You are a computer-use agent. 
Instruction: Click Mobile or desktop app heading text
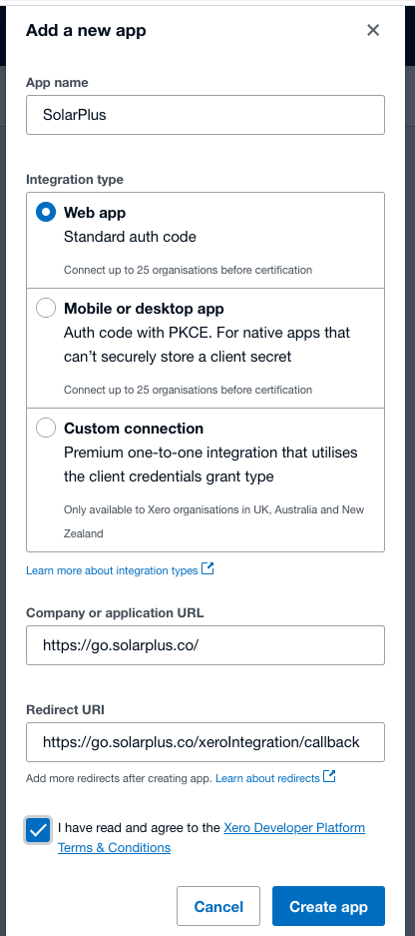click(x=144, y=309)
